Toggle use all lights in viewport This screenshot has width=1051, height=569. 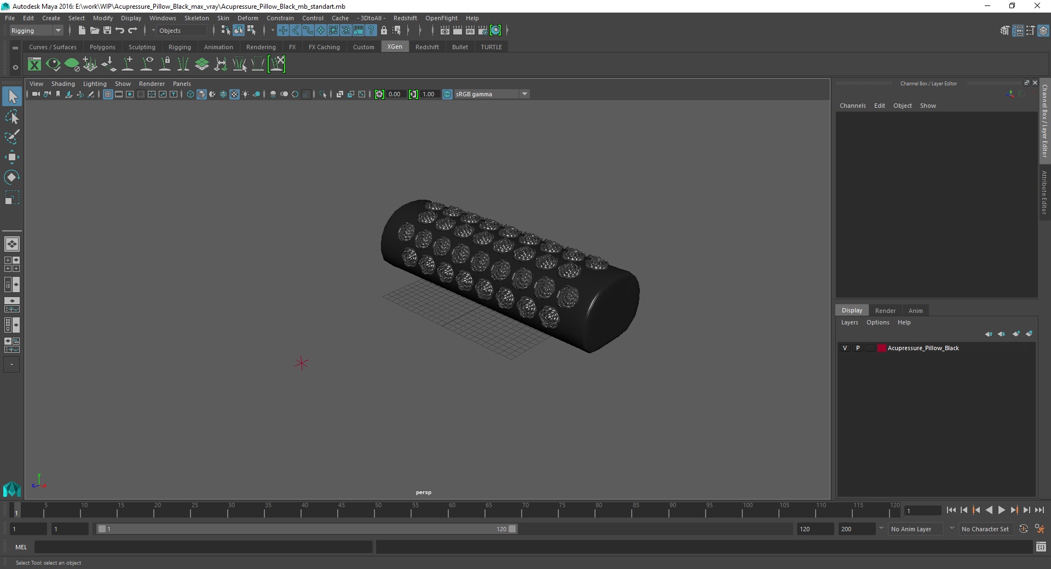point(245,94)
